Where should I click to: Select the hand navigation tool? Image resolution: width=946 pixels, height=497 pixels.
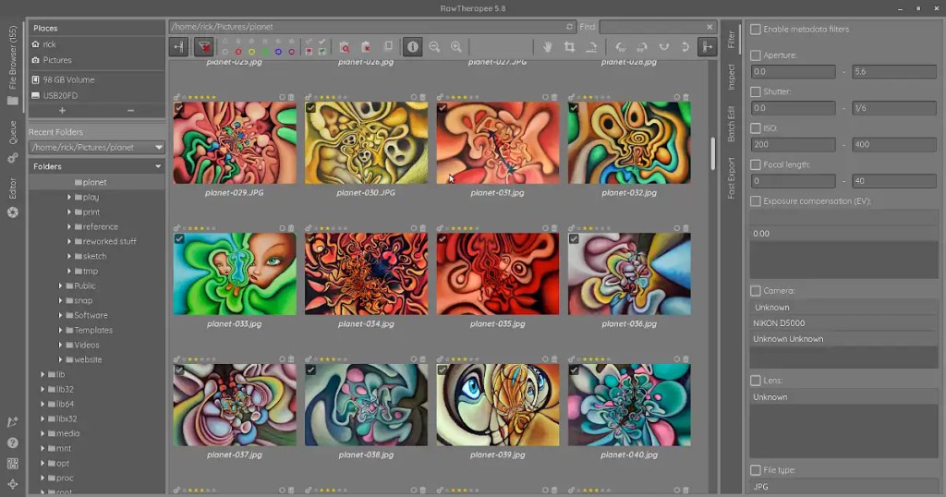pyautogui.click(x=547, y=47)
